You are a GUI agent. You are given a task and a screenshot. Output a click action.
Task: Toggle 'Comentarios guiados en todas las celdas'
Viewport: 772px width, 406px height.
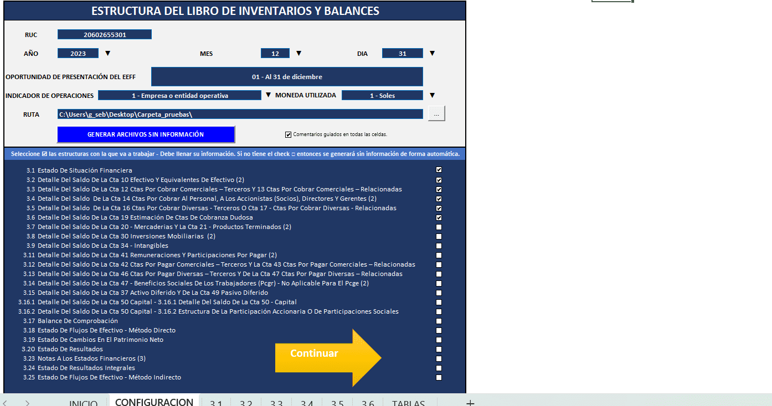(288, 134)
